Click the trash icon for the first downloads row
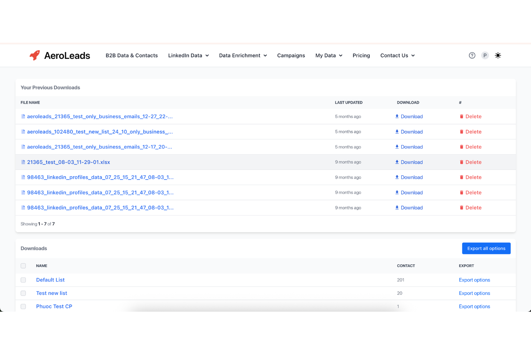The image size is (531, 354). tap(462, 116)
